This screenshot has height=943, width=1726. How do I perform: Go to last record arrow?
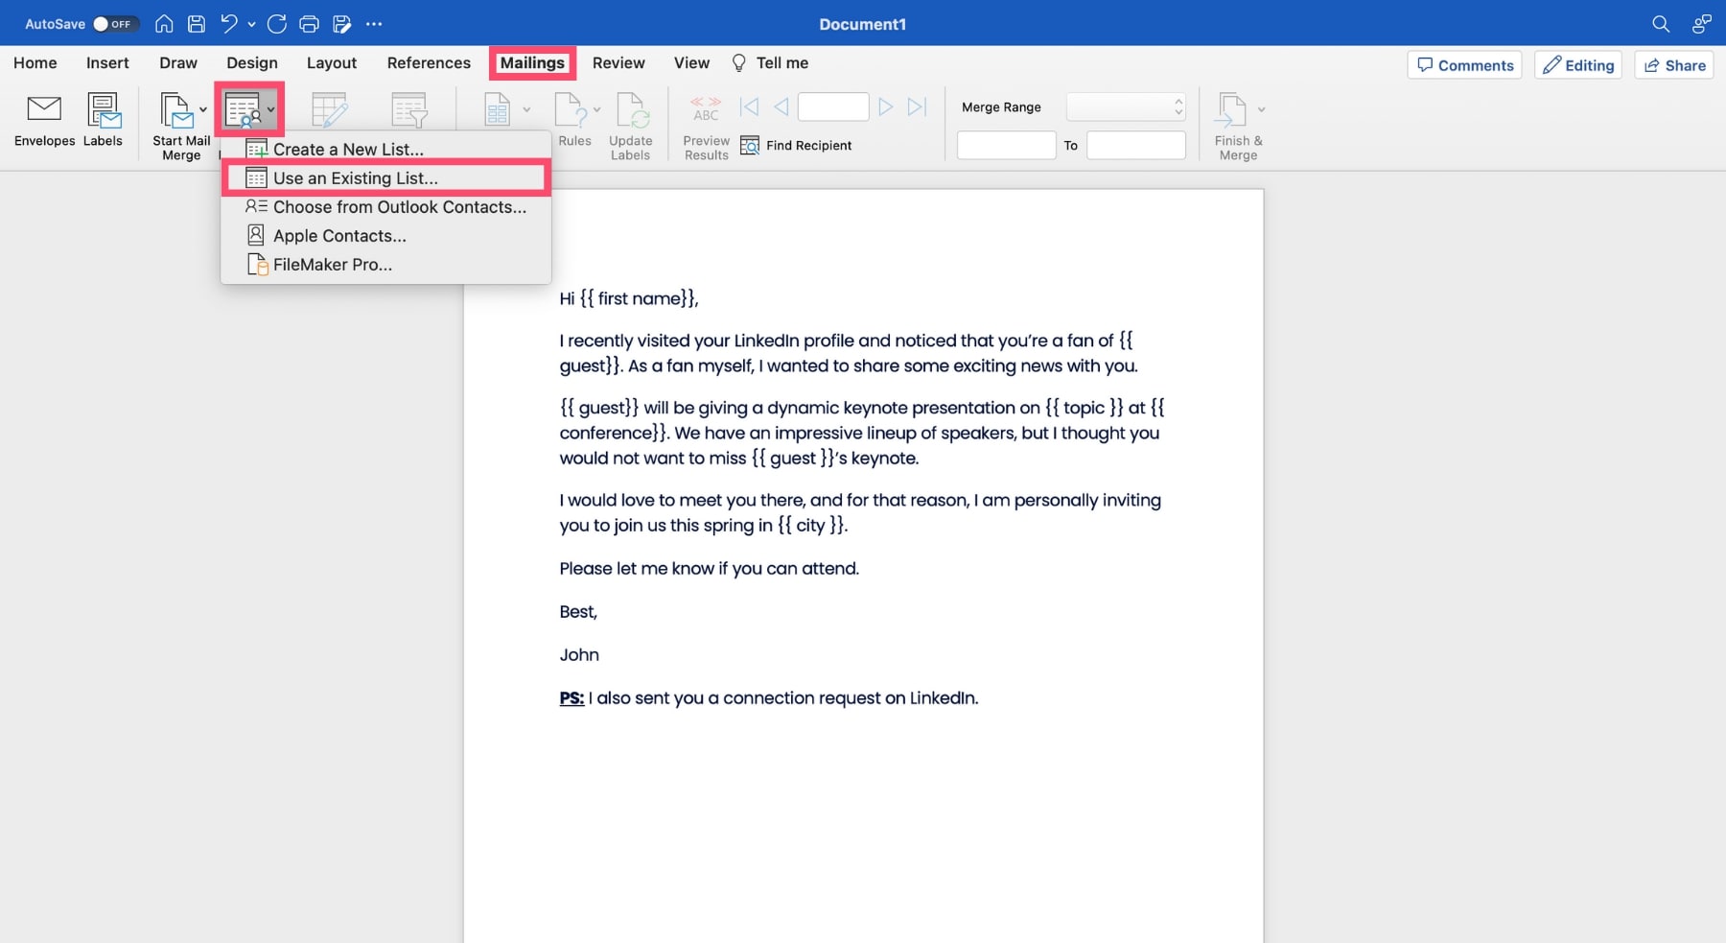[918, 106]
